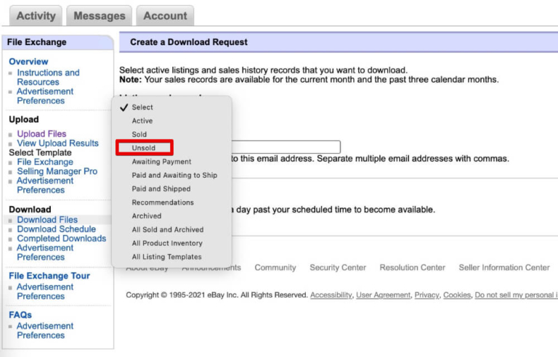Open Resolution Center footer link
The width and height of the screenshot is (558, 357).
tap(412, 268)
